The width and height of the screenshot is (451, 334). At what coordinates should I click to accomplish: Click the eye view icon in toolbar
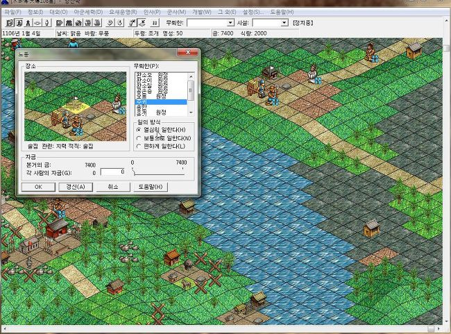37,22
